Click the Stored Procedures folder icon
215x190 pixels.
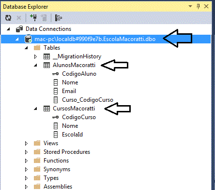[37, 152]
